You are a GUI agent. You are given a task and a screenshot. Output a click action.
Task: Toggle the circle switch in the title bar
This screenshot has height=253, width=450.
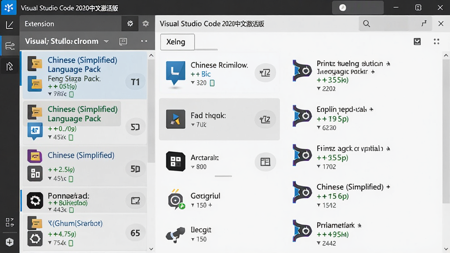point(343,8)
